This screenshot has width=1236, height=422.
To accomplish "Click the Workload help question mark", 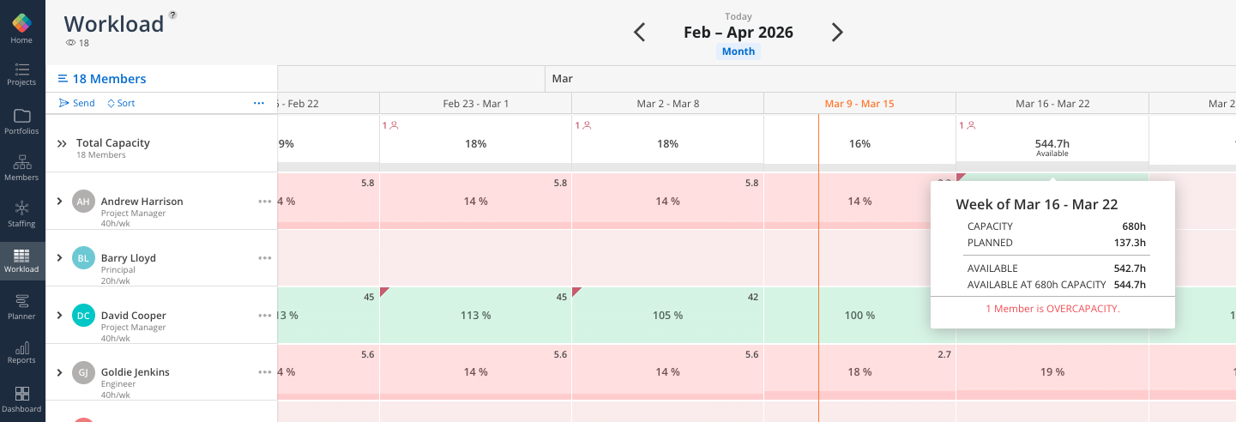I will pos(172,15).
